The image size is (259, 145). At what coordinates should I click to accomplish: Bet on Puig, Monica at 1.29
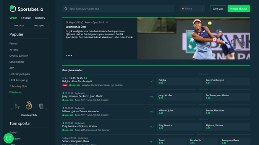point(180,127)
